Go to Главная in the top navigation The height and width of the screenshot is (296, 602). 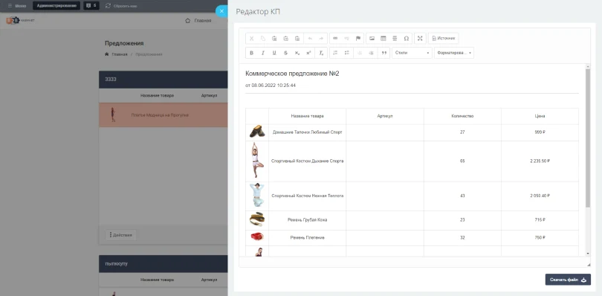(x=198, y=21)
